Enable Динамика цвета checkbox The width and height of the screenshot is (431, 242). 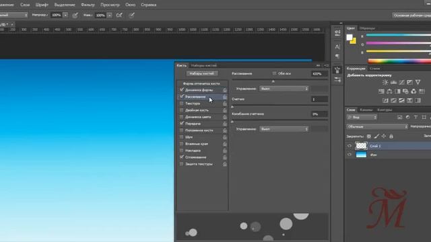181,117
